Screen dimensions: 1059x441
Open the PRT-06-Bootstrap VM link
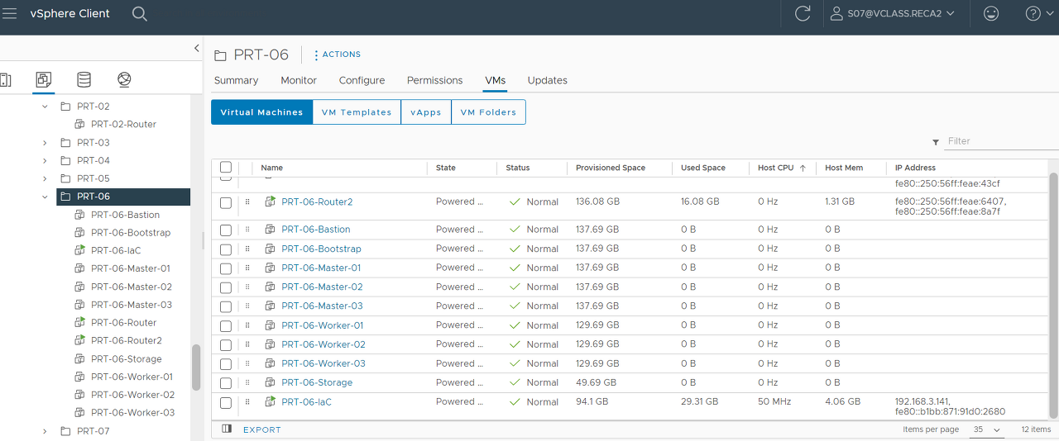321,249
